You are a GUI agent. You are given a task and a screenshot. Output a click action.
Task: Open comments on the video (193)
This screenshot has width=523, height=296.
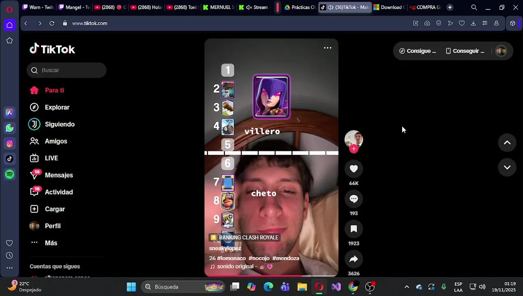click(x=354, y=199)
